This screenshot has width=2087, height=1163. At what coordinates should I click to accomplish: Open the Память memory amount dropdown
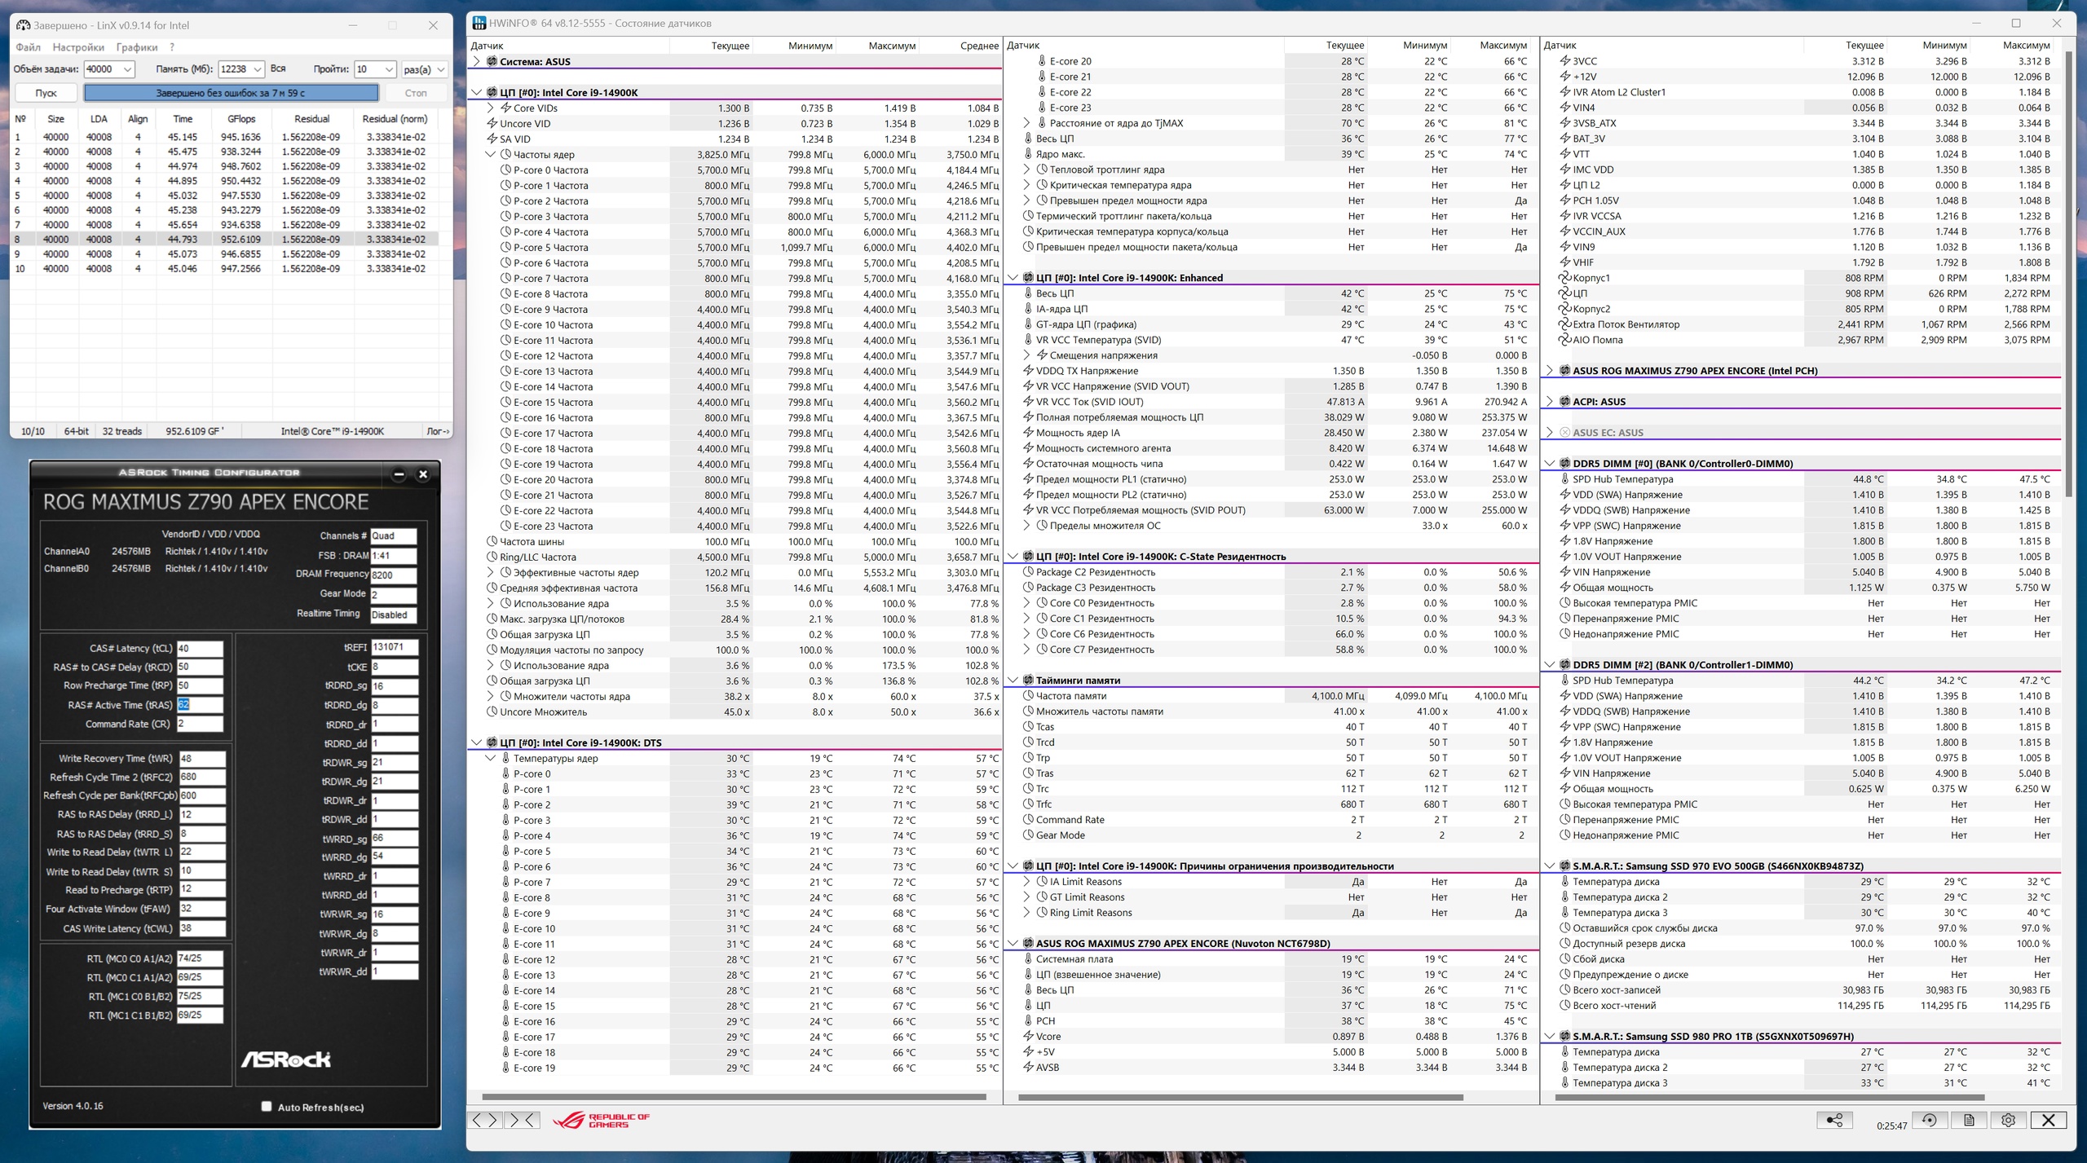(x=257, y=69)
